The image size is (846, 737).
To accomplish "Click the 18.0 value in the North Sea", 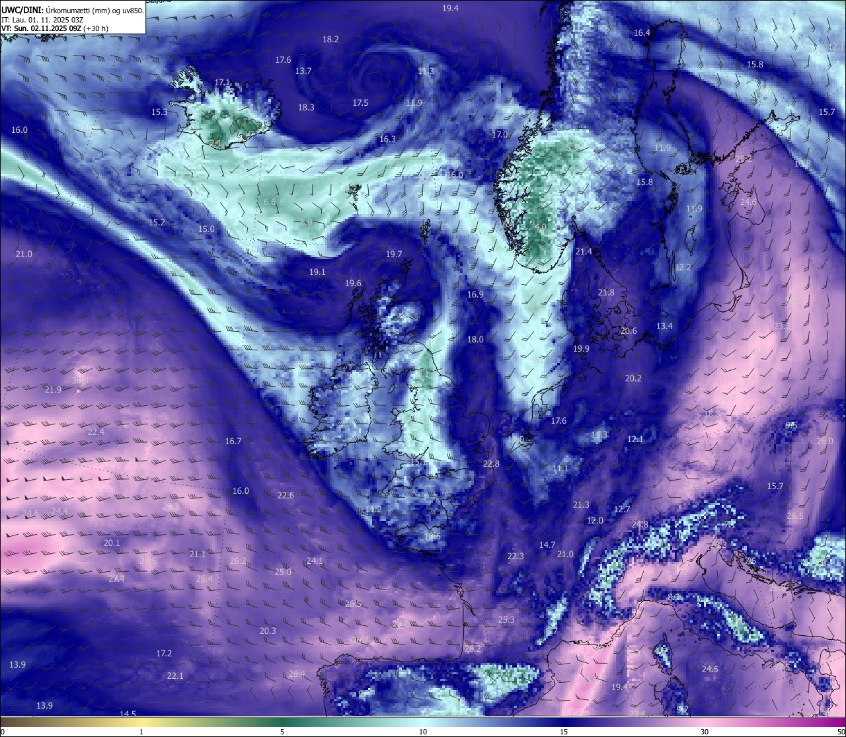I will pos(475,339).
